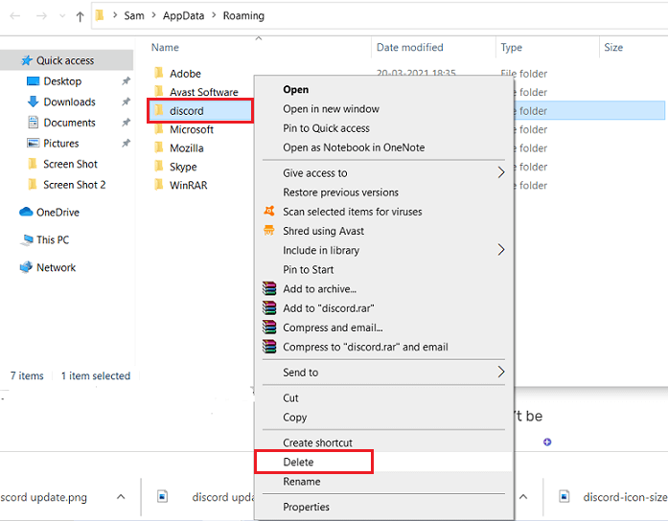The width and height of the screenshot is (668, 521).
Task: Click Avast icon beside Scan selected items
Action: coord(269,211)
